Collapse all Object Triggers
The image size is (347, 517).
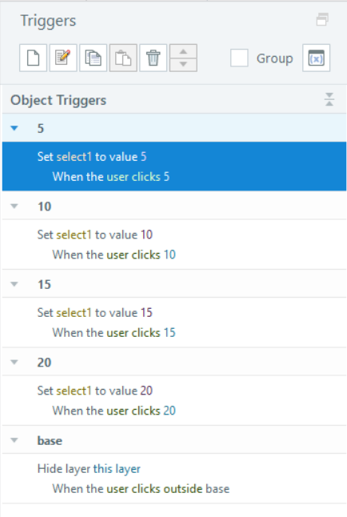(329, 99)
